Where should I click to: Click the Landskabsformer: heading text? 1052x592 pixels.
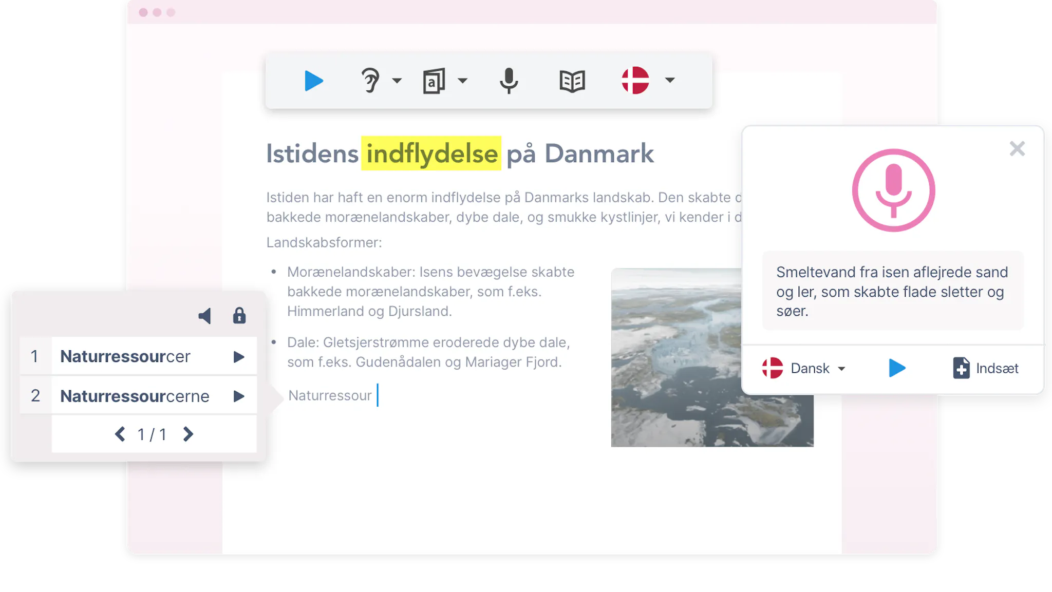click(x=324, y=242)
